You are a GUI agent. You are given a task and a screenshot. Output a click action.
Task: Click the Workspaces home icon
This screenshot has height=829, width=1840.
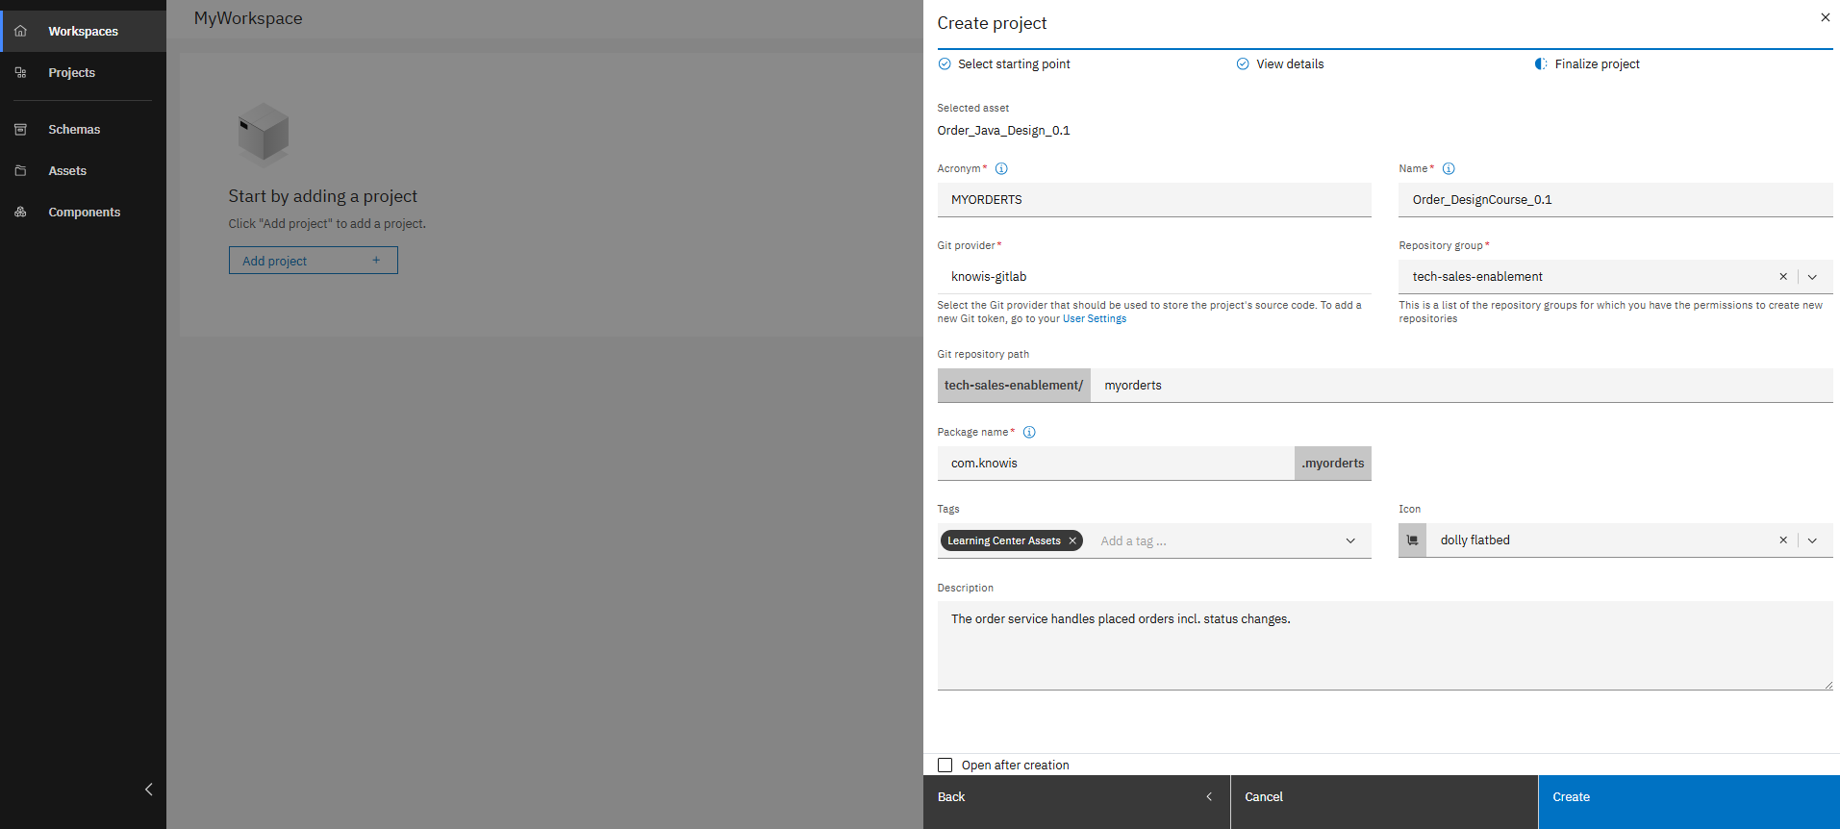(x=20, y=31)
